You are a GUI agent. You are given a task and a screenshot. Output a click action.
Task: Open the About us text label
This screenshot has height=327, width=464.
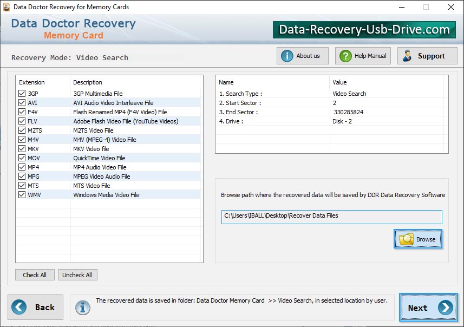[x=308, y=56]
